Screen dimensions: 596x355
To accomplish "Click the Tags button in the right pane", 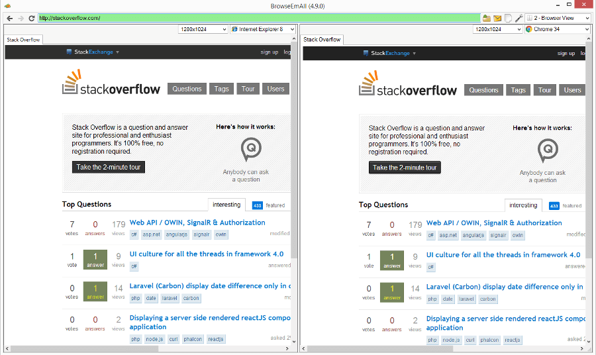I will coord(518,90).
